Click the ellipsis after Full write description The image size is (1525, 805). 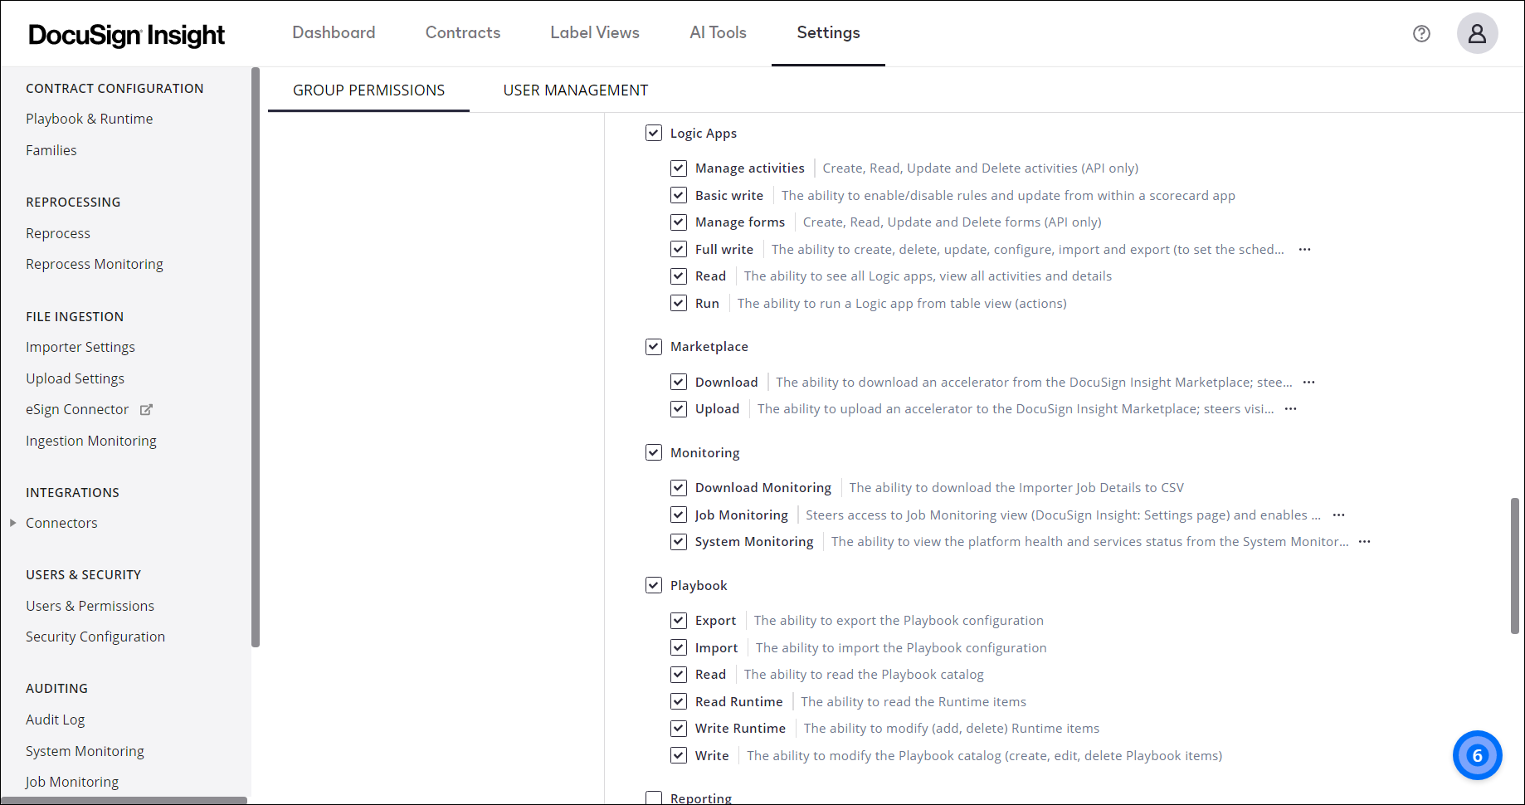pyautogui.click(x=1303, y=249)
